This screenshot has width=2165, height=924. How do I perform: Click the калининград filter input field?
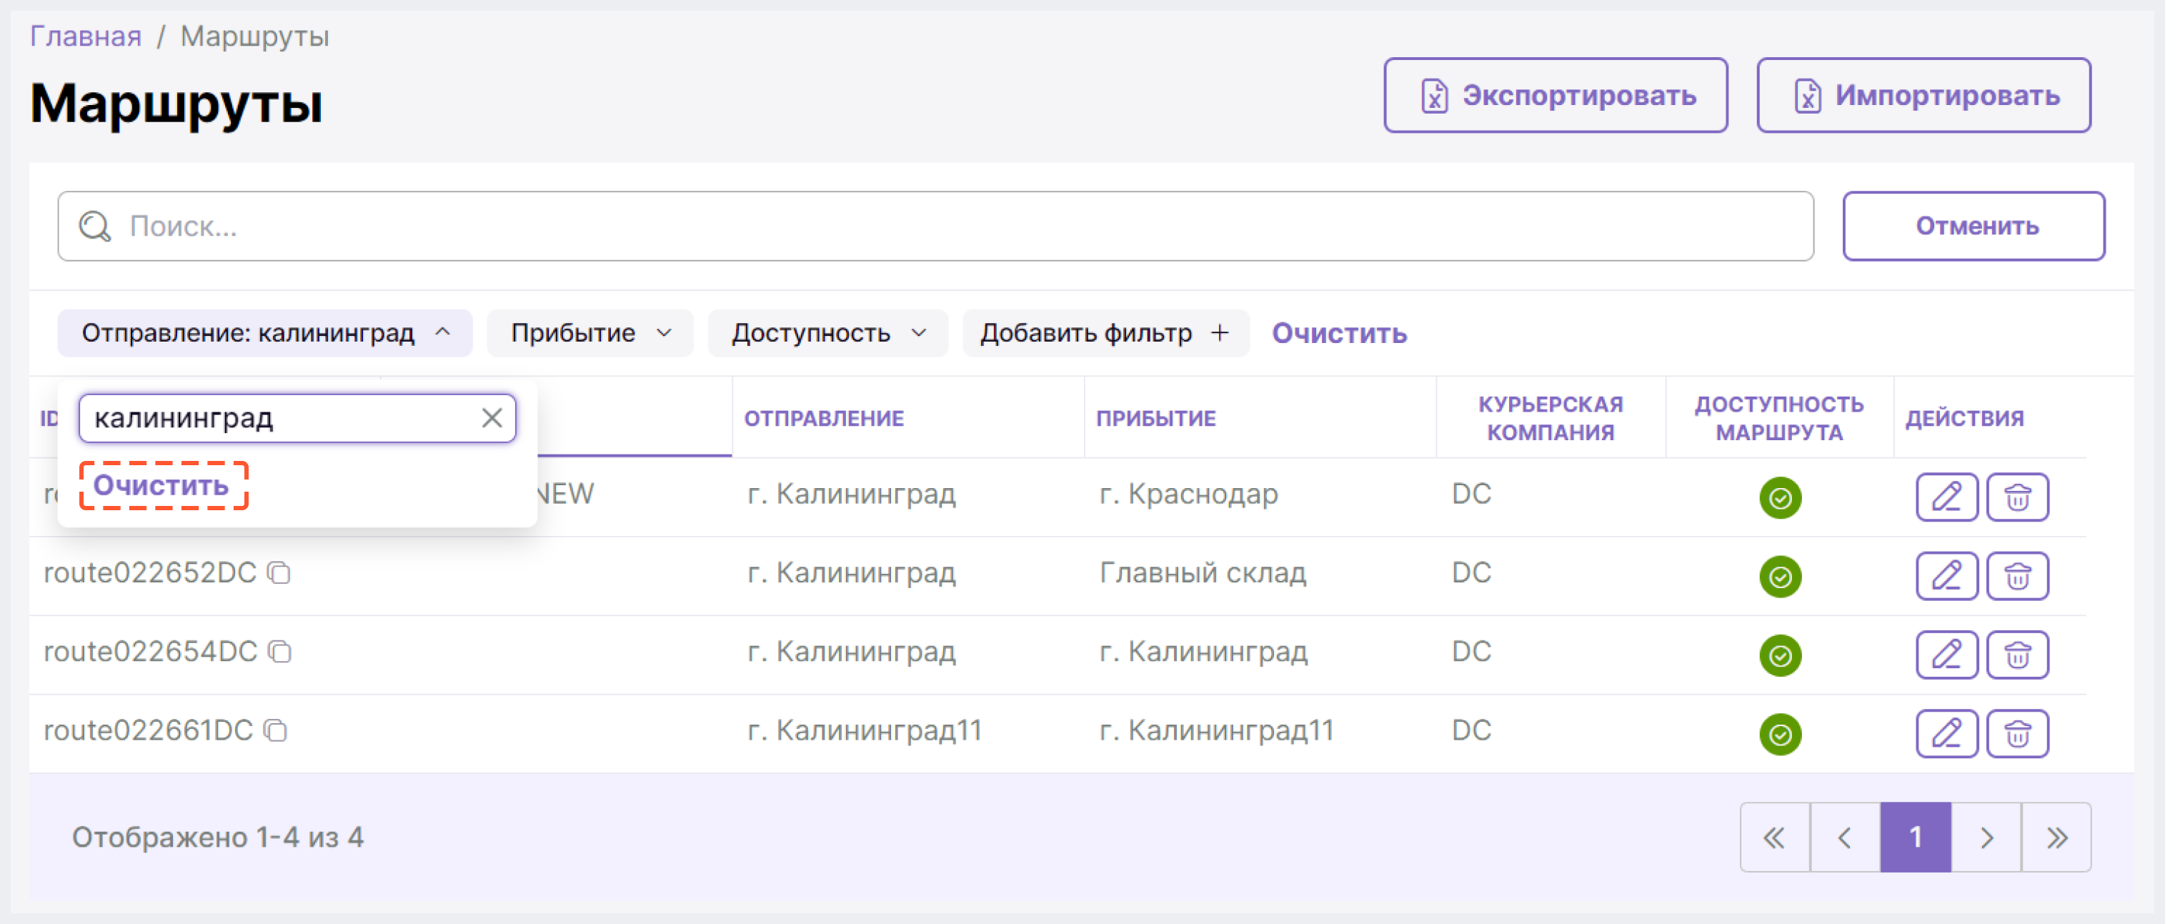pyautogui.click(x=297, y=418)
